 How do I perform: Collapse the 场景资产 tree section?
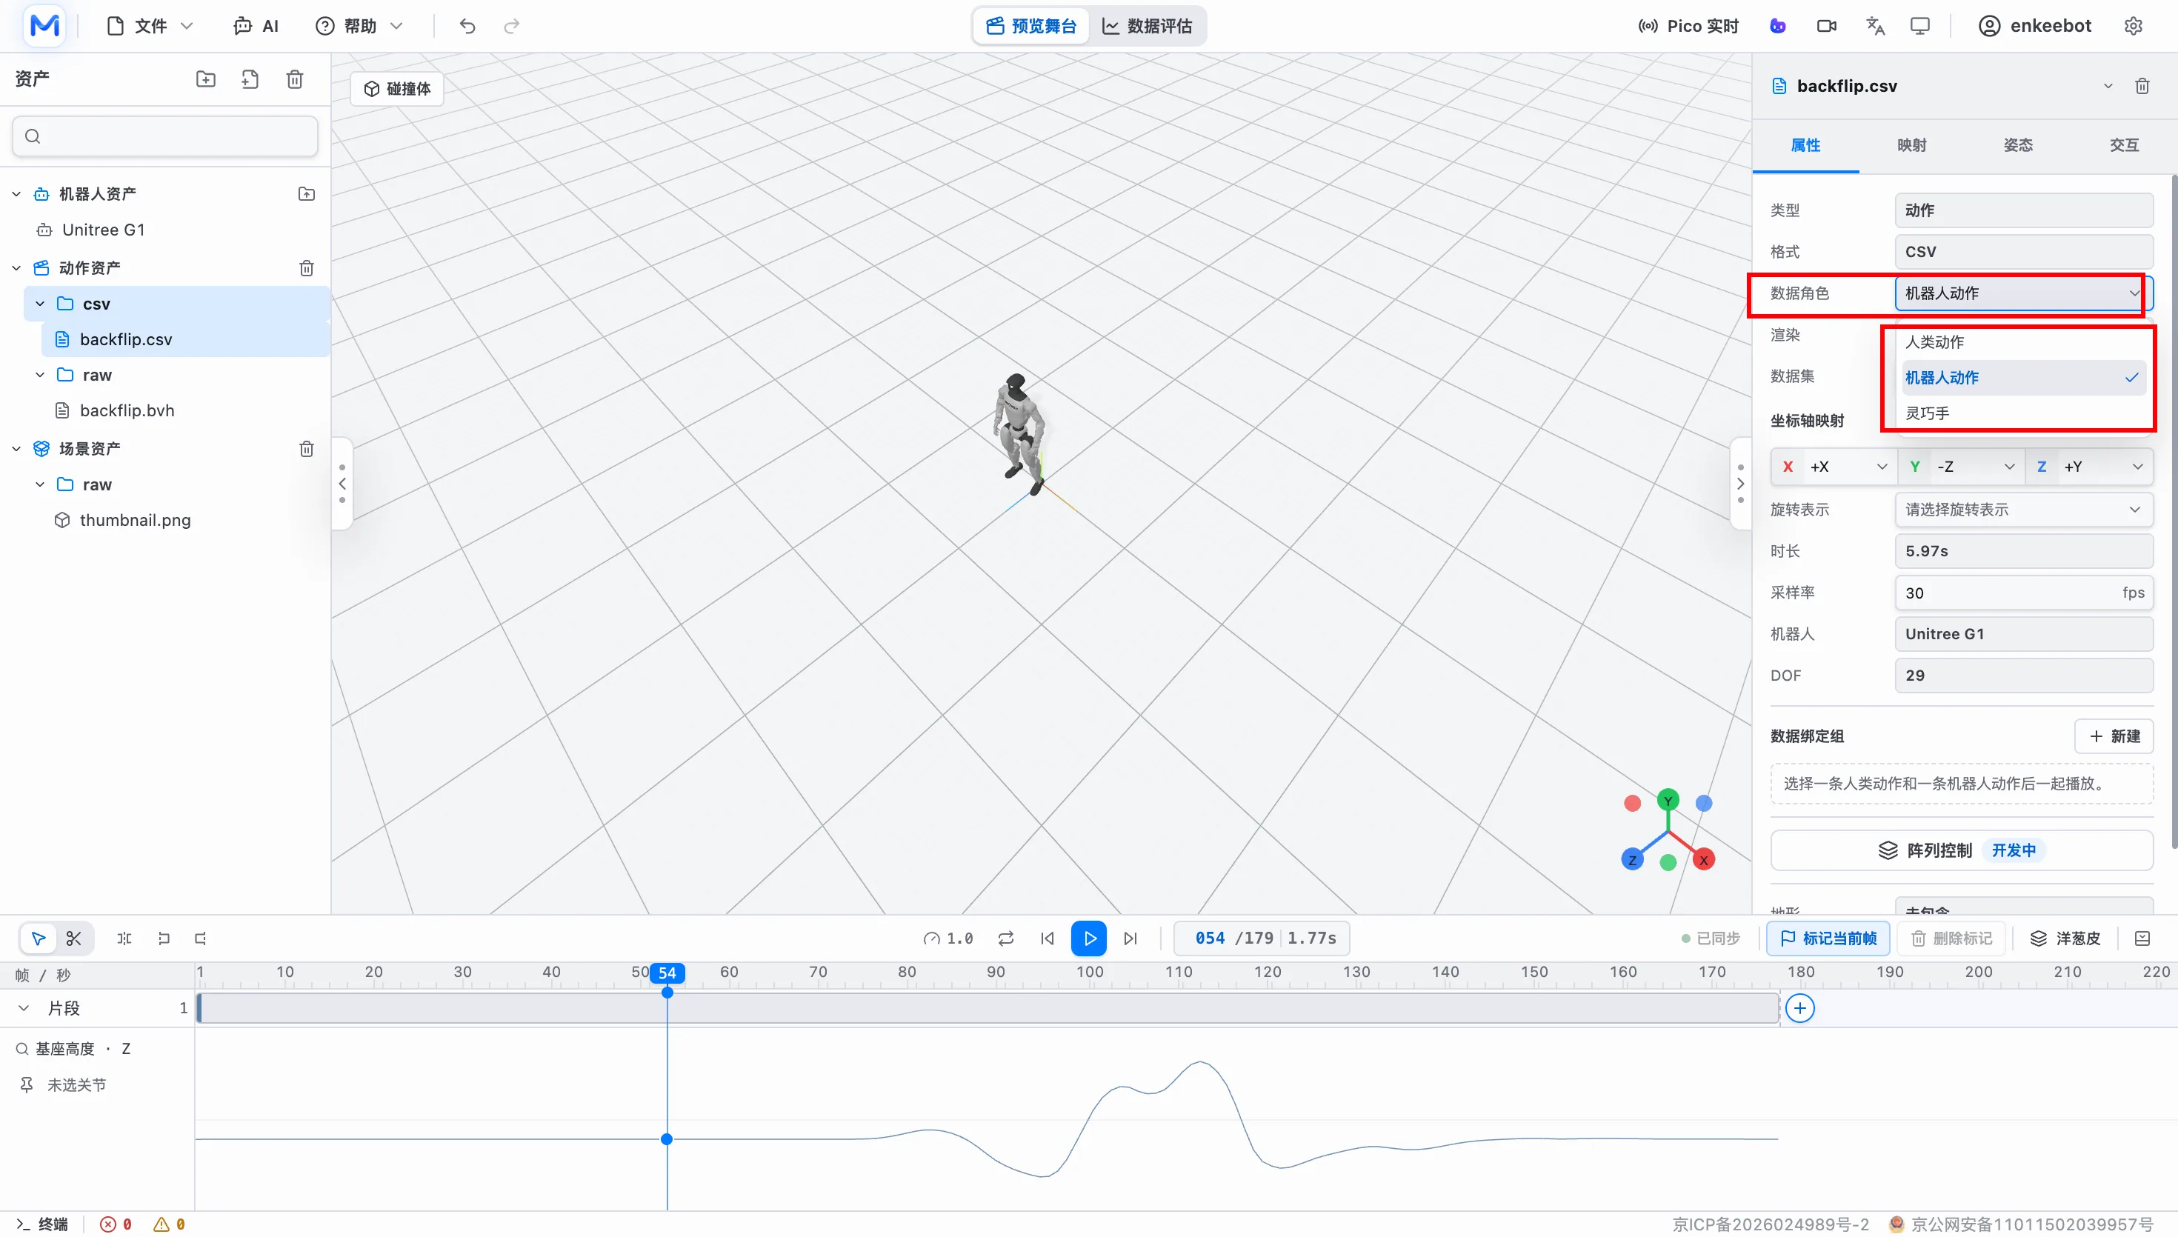(x=16, y=449)
